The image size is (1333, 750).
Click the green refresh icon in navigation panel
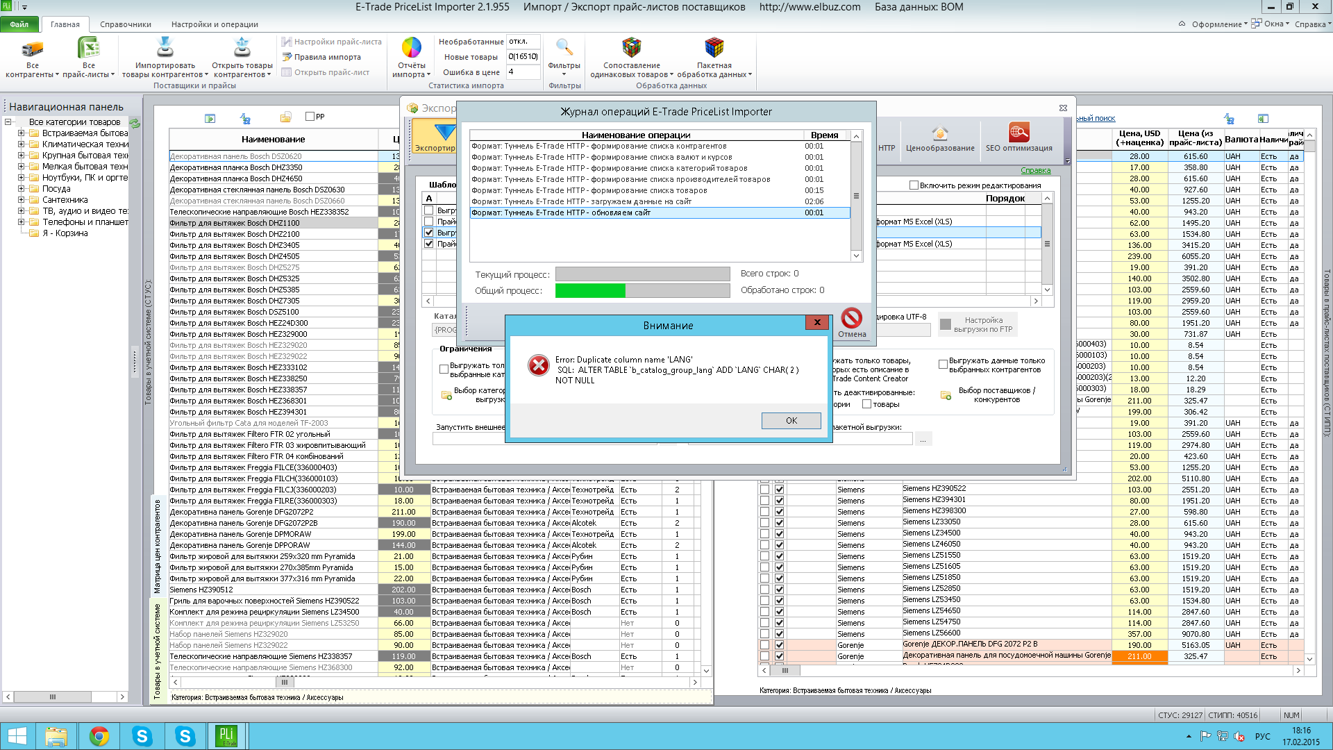[x=135, y=123]
